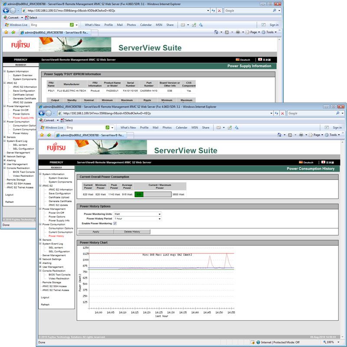Open Photos in front window Live toolbar
Screen dimensions: 347x347
coord(167,127)
